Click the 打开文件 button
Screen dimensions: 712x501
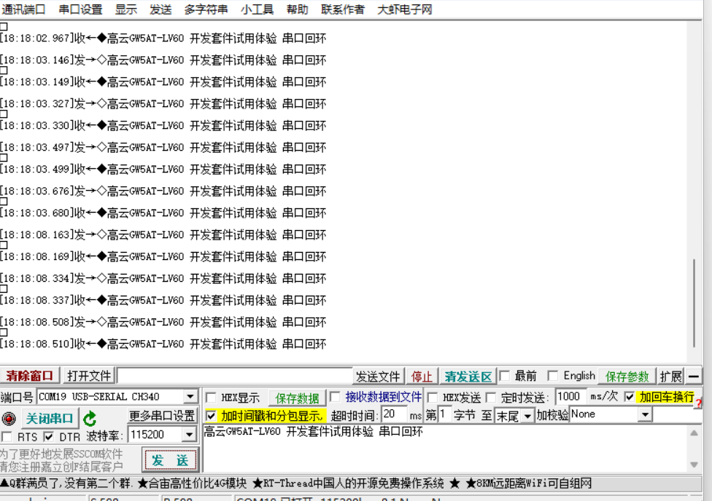point(89,376)
